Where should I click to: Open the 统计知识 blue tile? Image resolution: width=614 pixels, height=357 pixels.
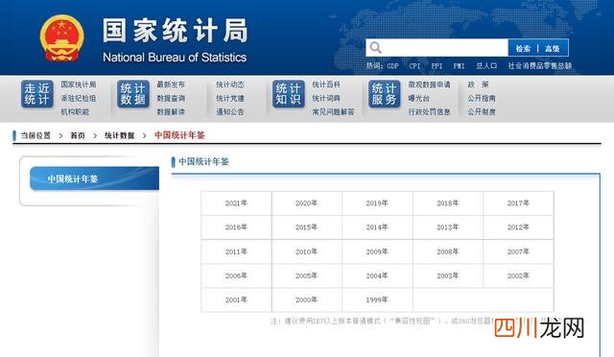288,94
